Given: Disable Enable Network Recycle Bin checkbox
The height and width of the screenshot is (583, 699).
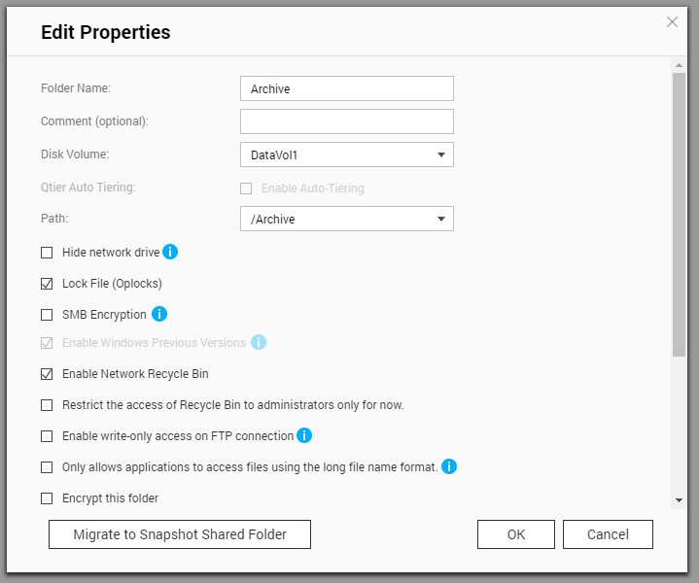Looking at the screenshot, I should [47, 374].
